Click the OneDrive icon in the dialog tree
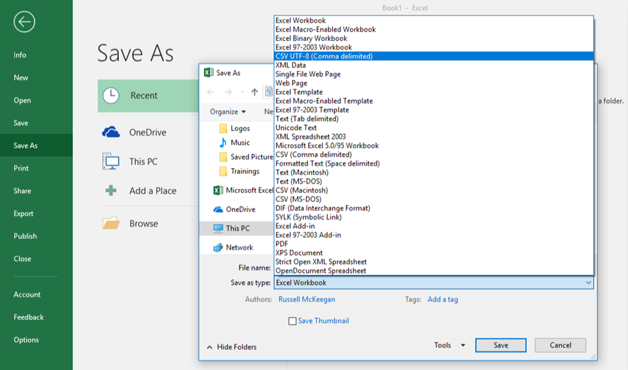The image size is (628, 370). 218,209
